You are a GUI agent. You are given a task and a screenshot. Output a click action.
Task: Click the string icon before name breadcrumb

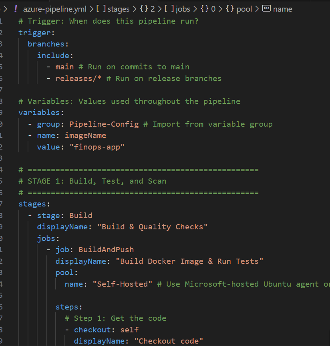(266, 9)
